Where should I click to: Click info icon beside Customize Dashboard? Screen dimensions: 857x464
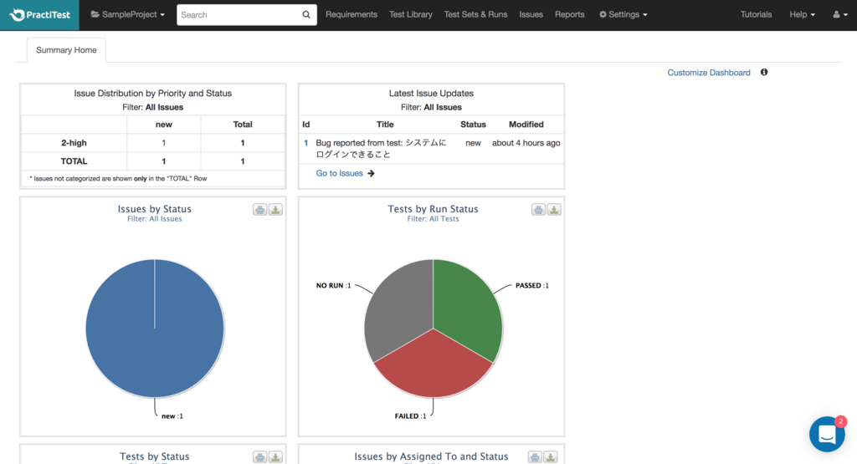pos(764,72)
